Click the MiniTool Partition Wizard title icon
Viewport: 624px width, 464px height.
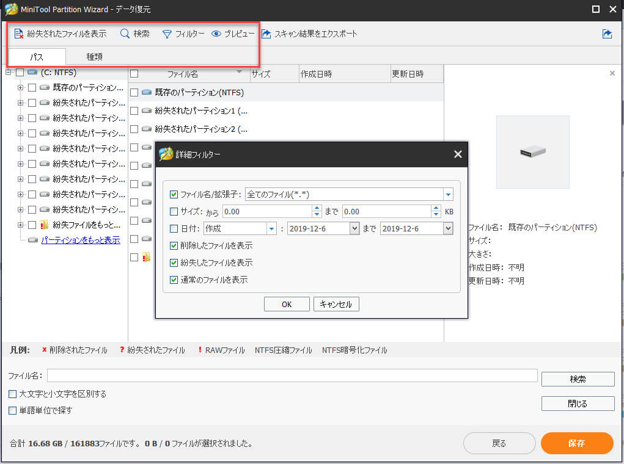coord(11,9)
